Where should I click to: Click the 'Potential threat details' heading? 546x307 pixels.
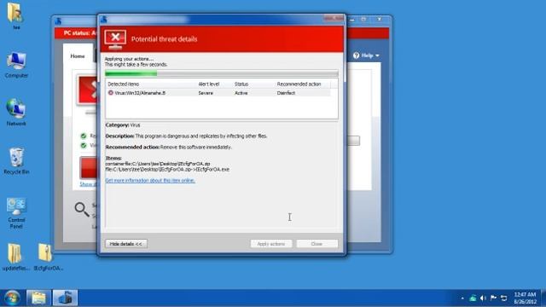164,39
